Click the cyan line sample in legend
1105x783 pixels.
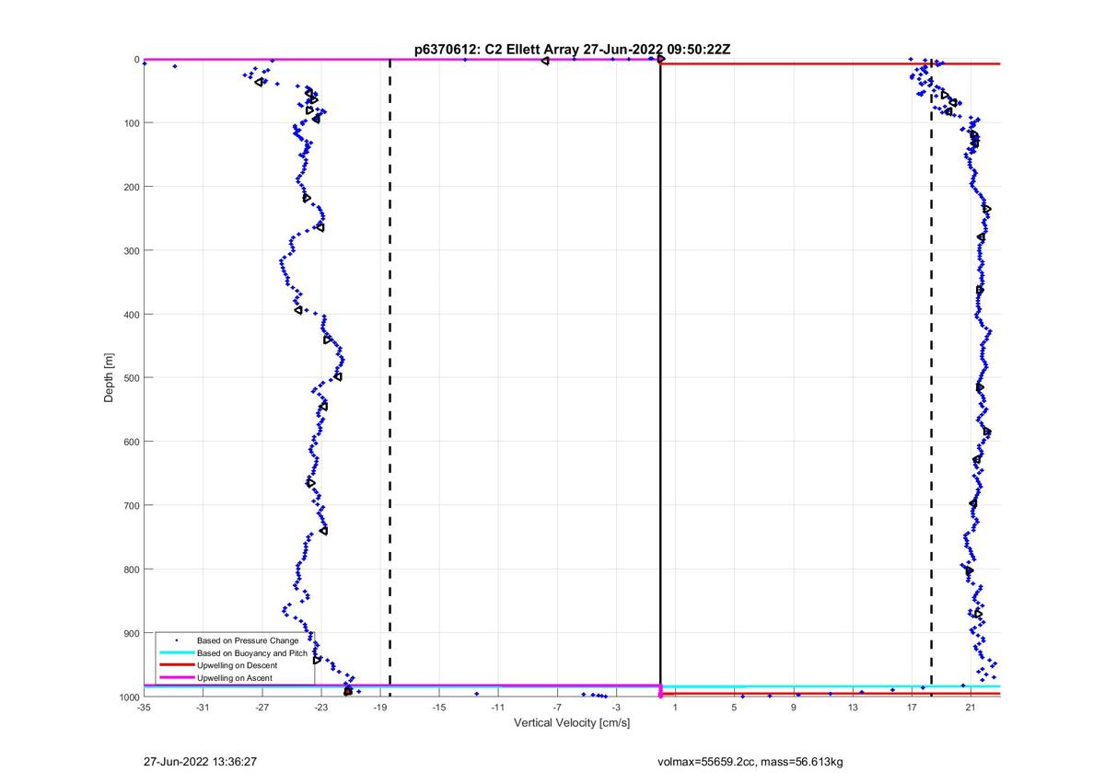coord(176,652)
